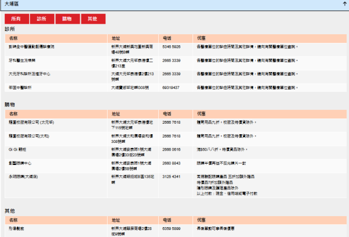Select phone number 2660 8843
The image size is (349, 237).
point(172,163)
